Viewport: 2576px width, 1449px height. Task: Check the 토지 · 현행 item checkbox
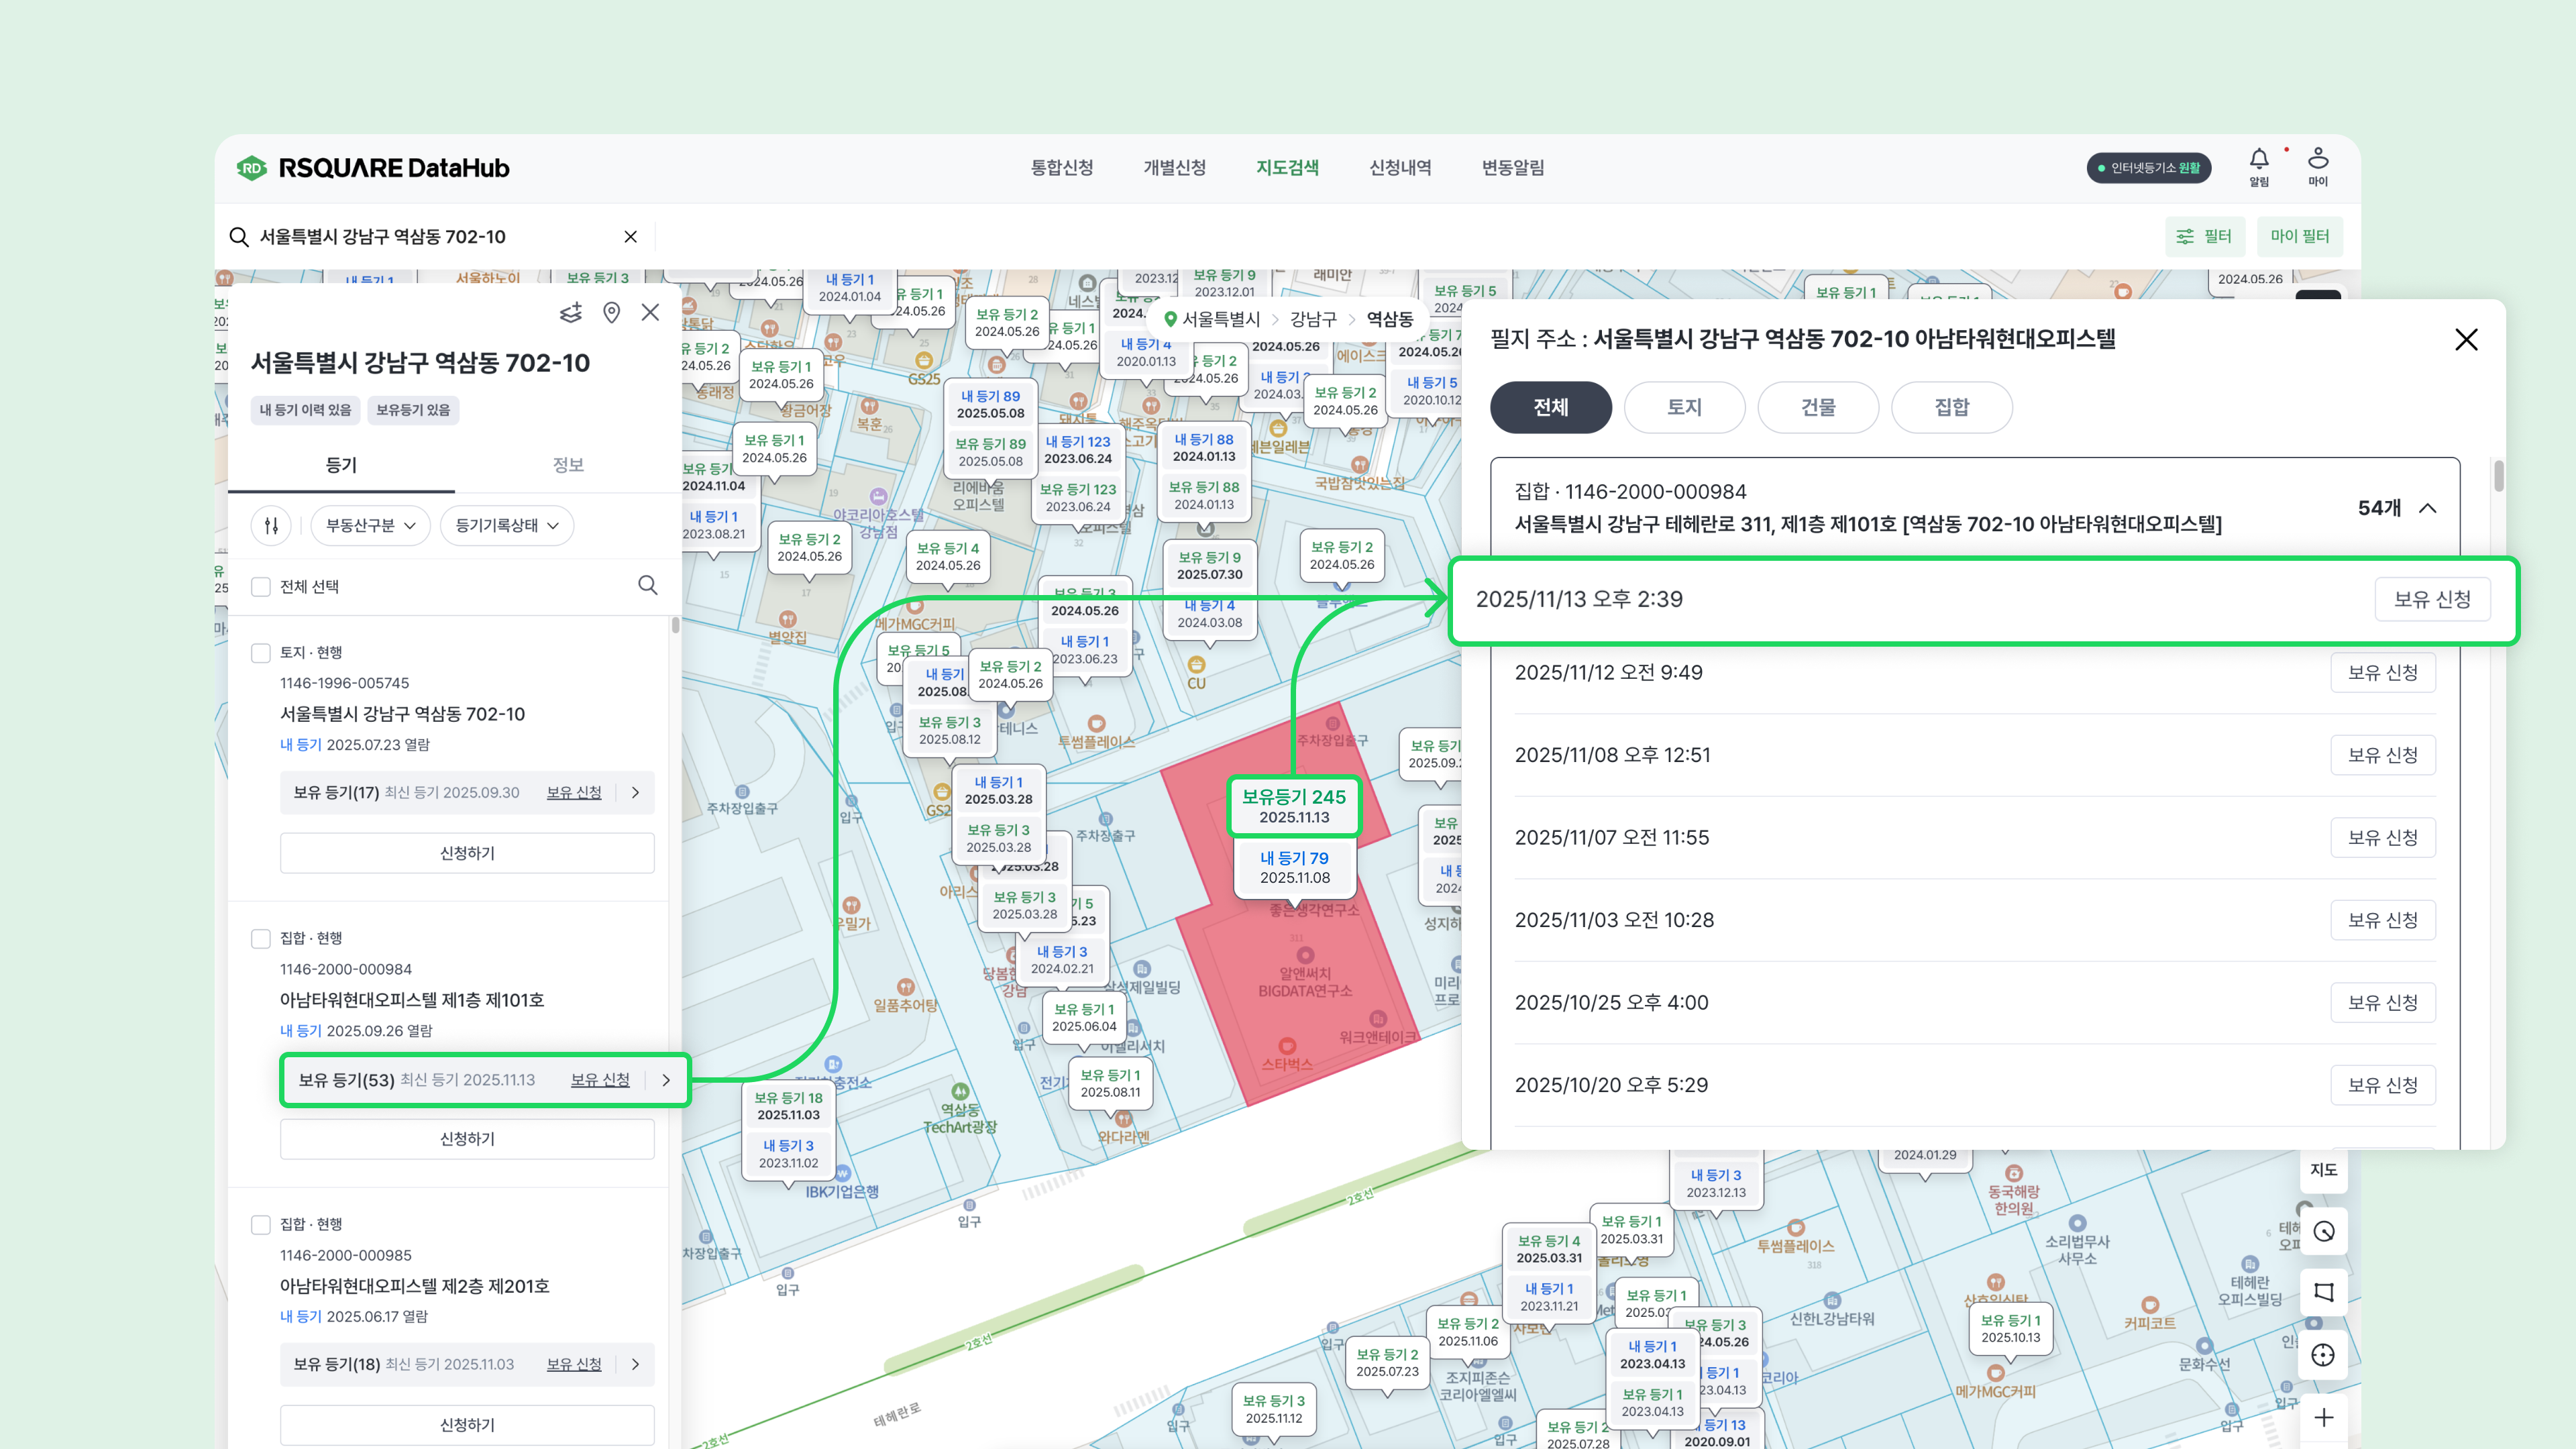261,653
